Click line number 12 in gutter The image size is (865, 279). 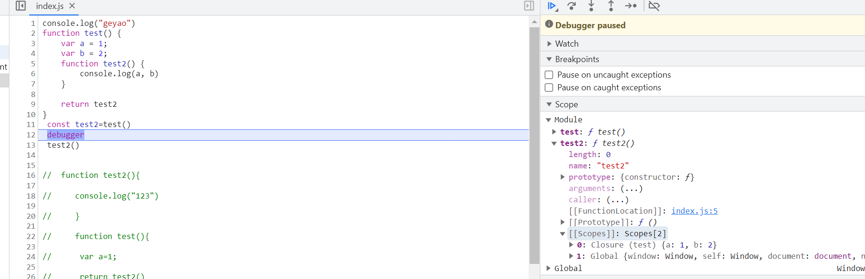click(x=31, y=135)
